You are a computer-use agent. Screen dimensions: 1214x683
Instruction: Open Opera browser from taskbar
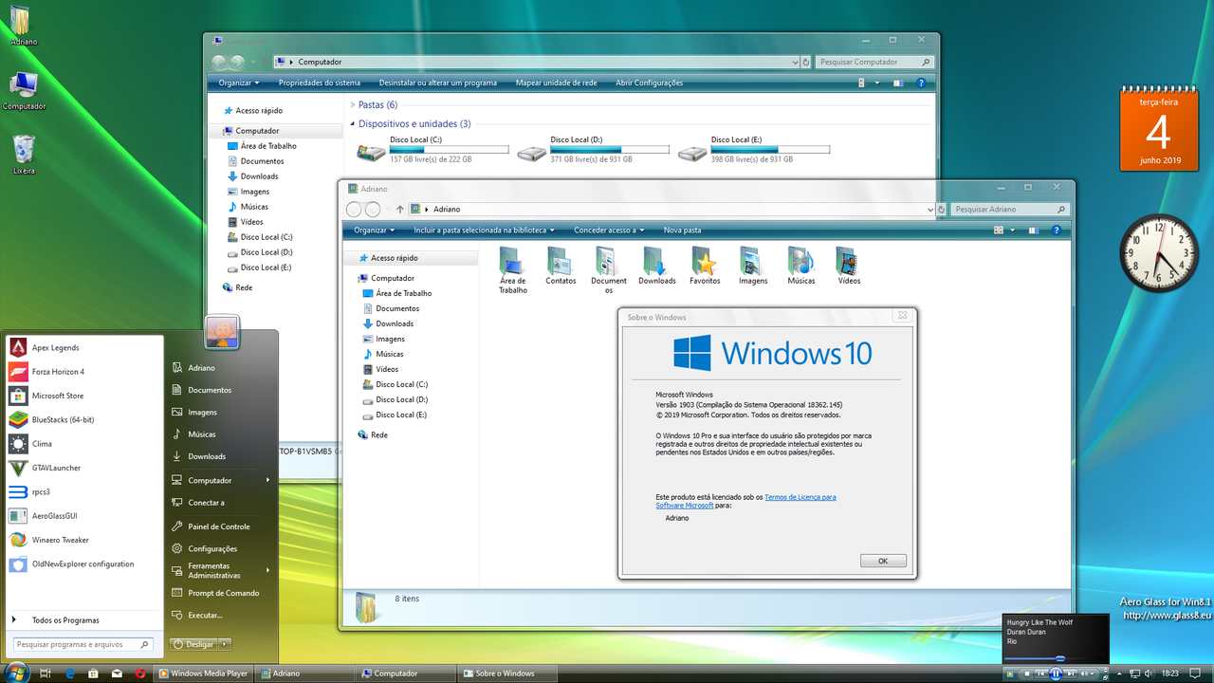(x=140, y=674)
